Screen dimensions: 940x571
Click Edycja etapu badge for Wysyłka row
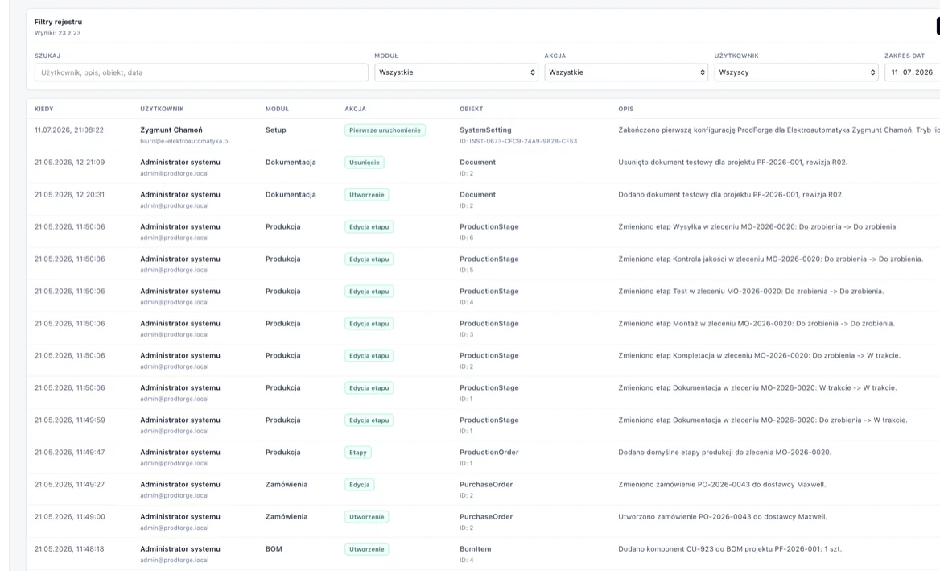369,227
